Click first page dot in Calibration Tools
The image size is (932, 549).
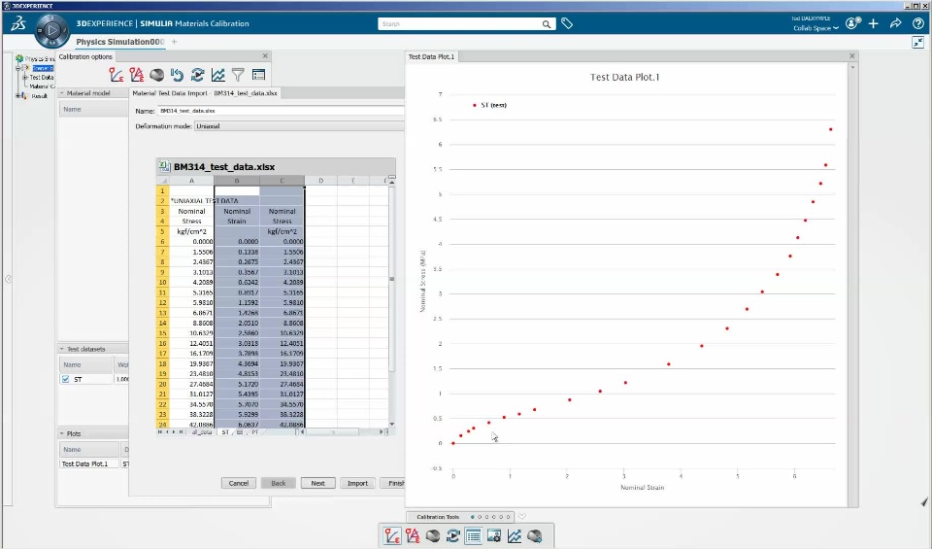(x=473, y=517)
